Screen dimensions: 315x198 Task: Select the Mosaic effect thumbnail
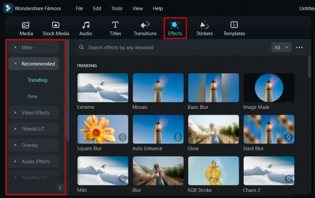coord(158,88)
